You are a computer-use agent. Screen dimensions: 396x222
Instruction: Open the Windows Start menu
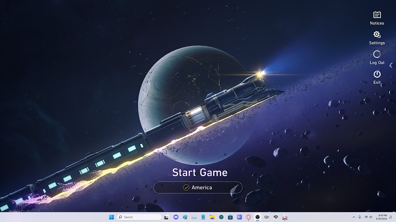(111, 217)
